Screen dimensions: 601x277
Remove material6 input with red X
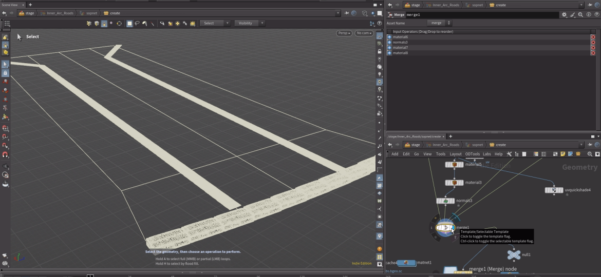tap(593, 37)
